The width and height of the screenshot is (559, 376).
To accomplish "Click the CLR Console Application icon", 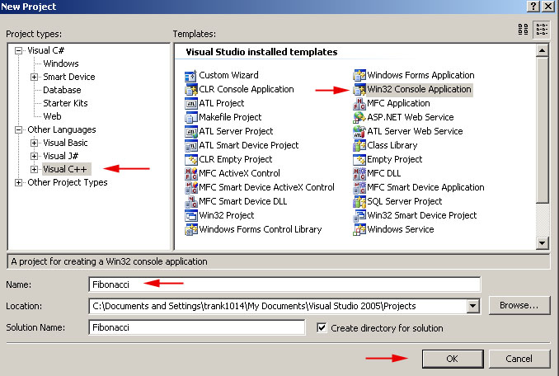I will coord(190,89).
